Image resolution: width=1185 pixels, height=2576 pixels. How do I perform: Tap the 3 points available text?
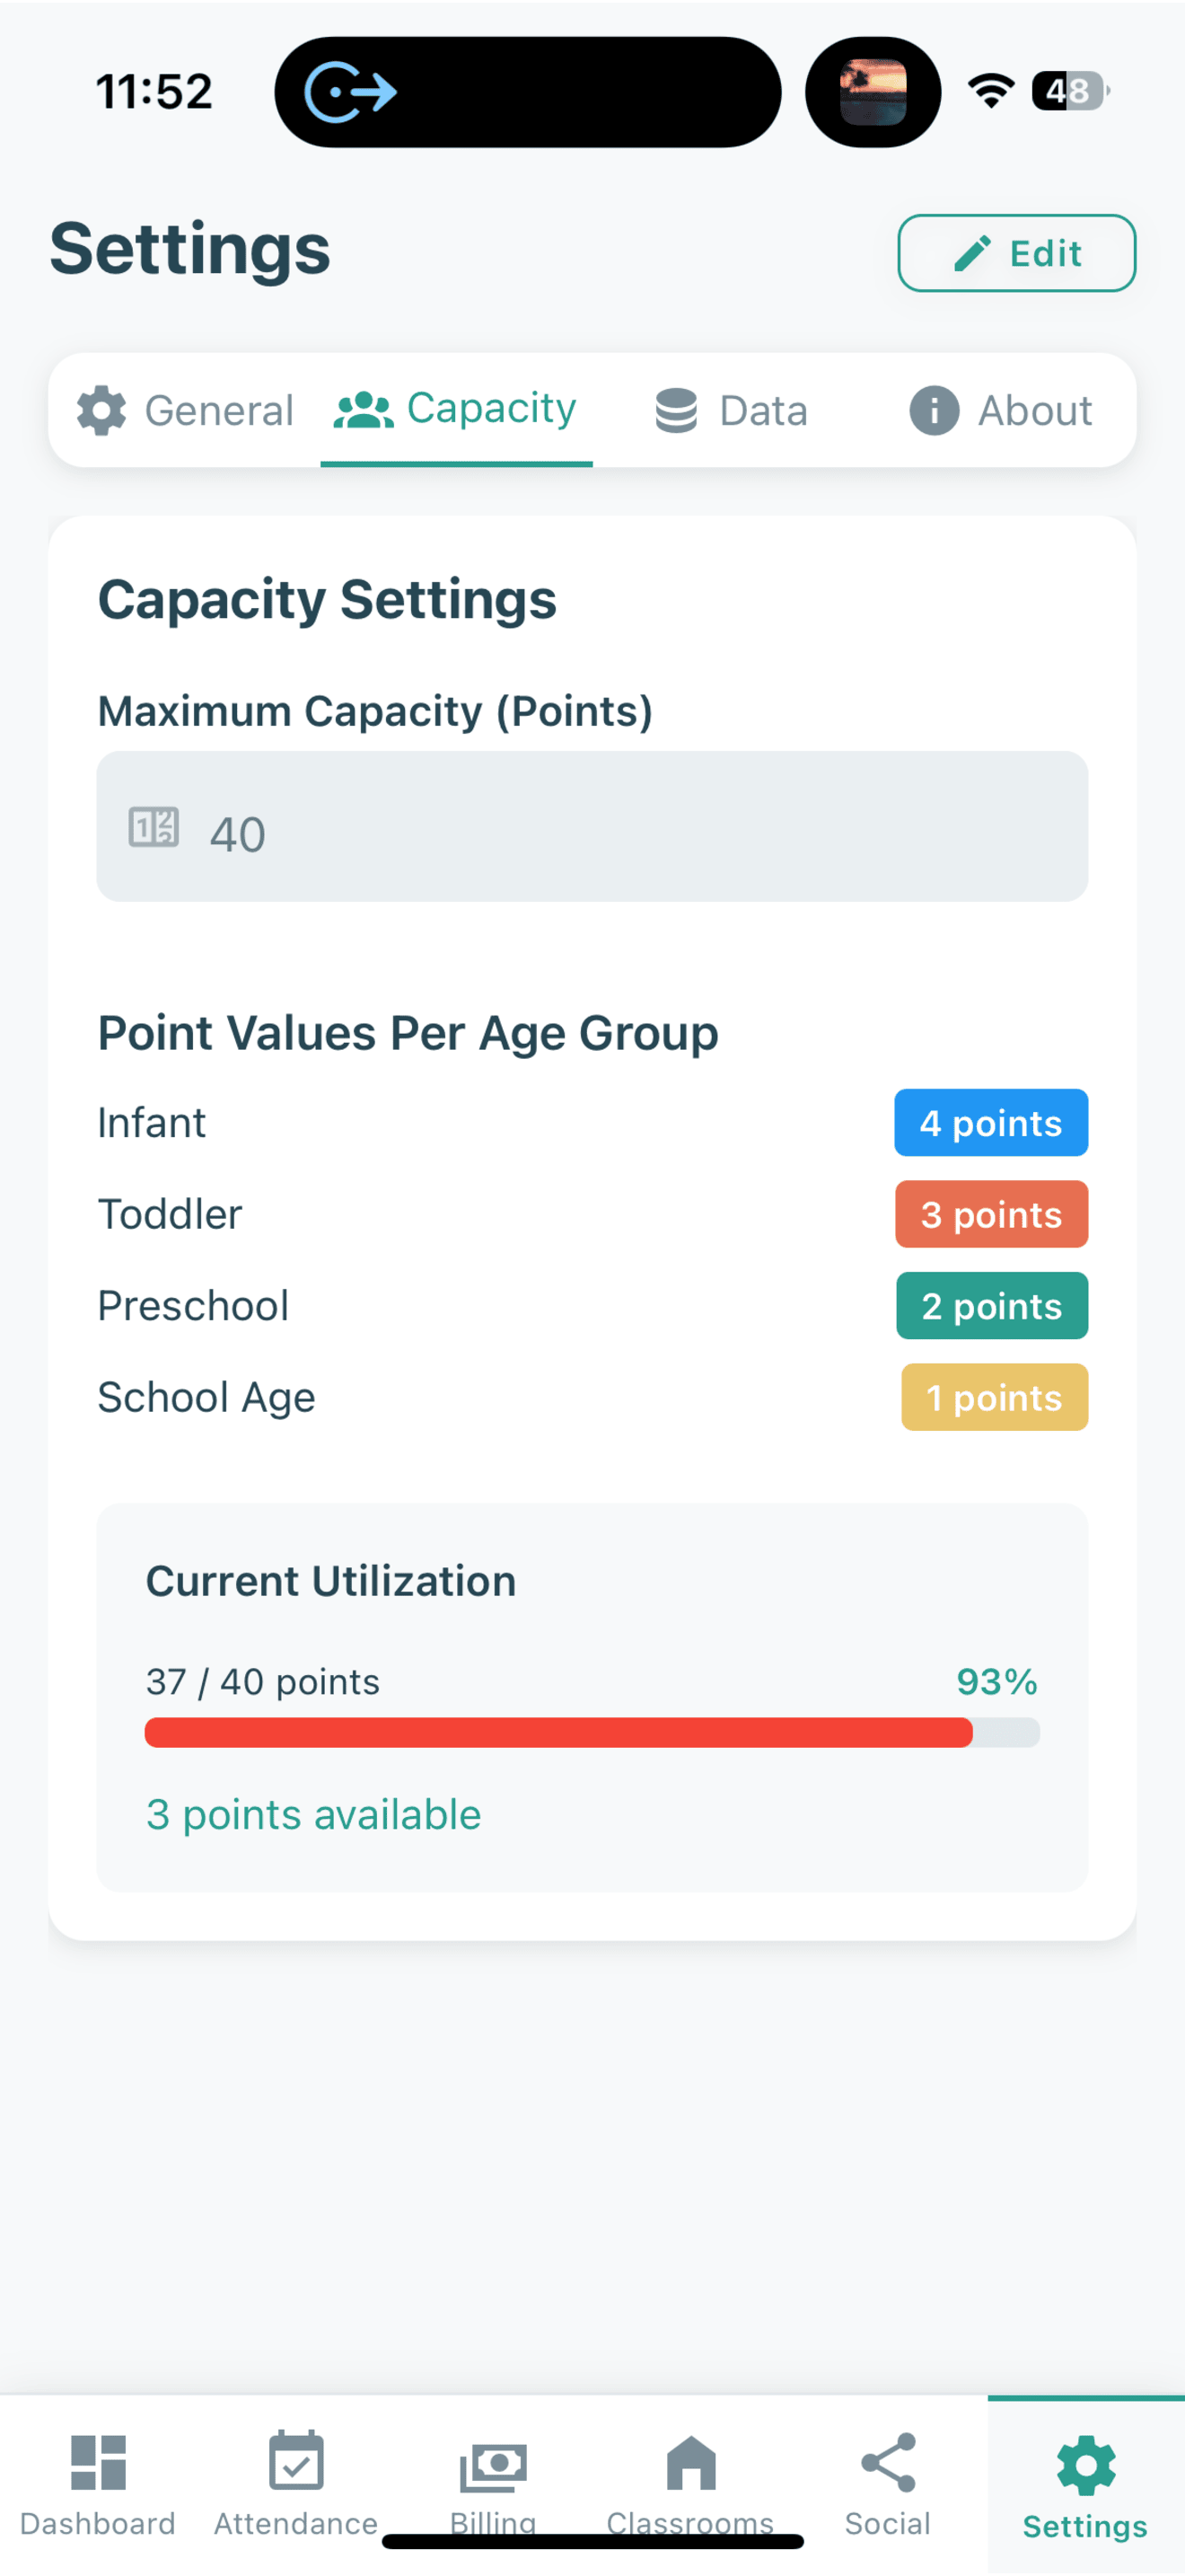313,1814
